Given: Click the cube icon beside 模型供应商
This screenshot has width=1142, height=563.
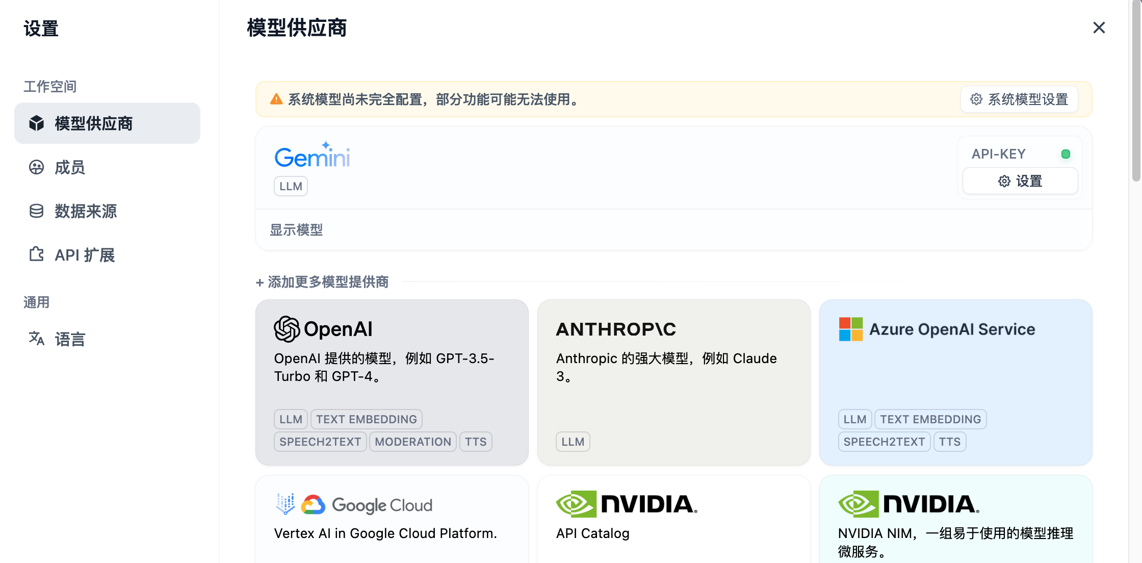Looking at the screenshot, I should tap(37, 123).
